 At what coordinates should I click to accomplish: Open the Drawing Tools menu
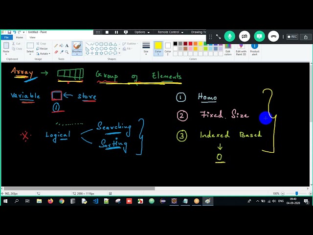(199, 32)
